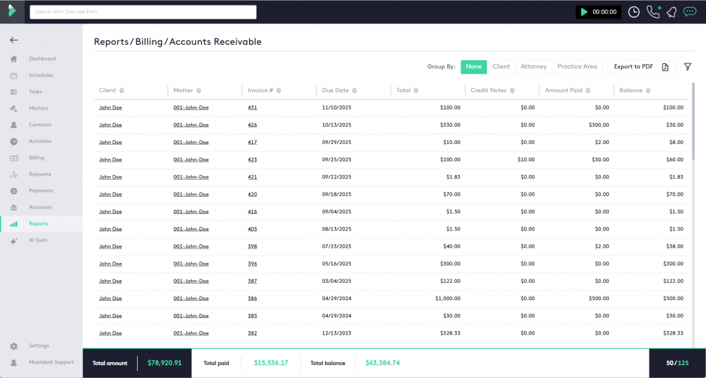The height and width of the screenshot is (378, 706).
Task: Click the Billing sidebar icon
Action: click(x=14, y=158)
